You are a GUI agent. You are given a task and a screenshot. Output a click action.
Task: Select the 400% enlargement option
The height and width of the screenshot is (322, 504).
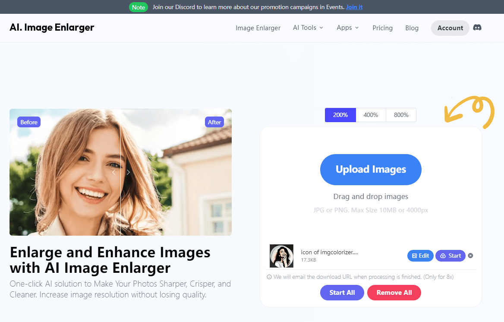click(x=371, y=115)
